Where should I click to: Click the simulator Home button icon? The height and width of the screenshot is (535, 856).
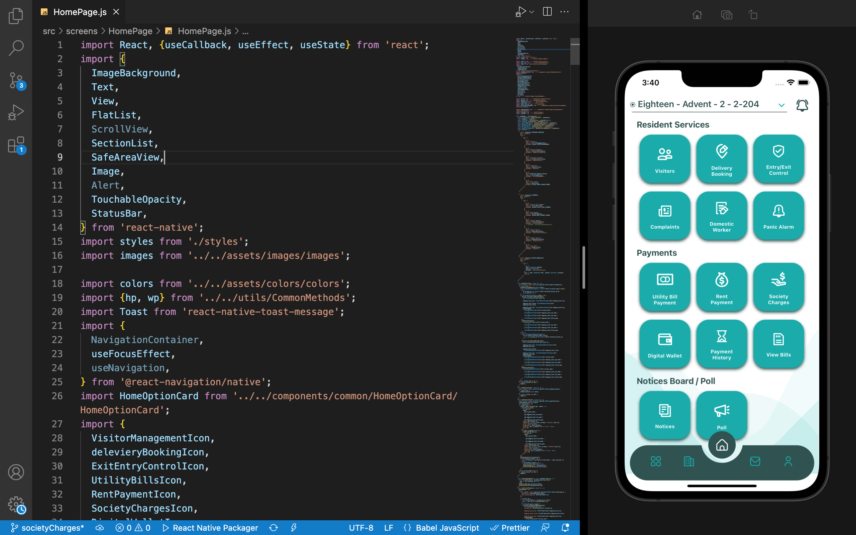pyautogui.click(x=697, y=15)
